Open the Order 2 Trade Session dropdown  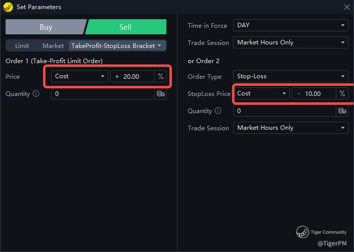[x=290, y=128]
